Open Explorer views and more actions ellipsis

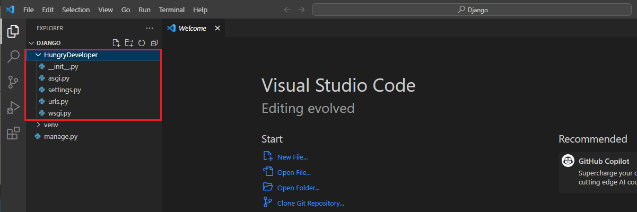[x=150, y=28]
